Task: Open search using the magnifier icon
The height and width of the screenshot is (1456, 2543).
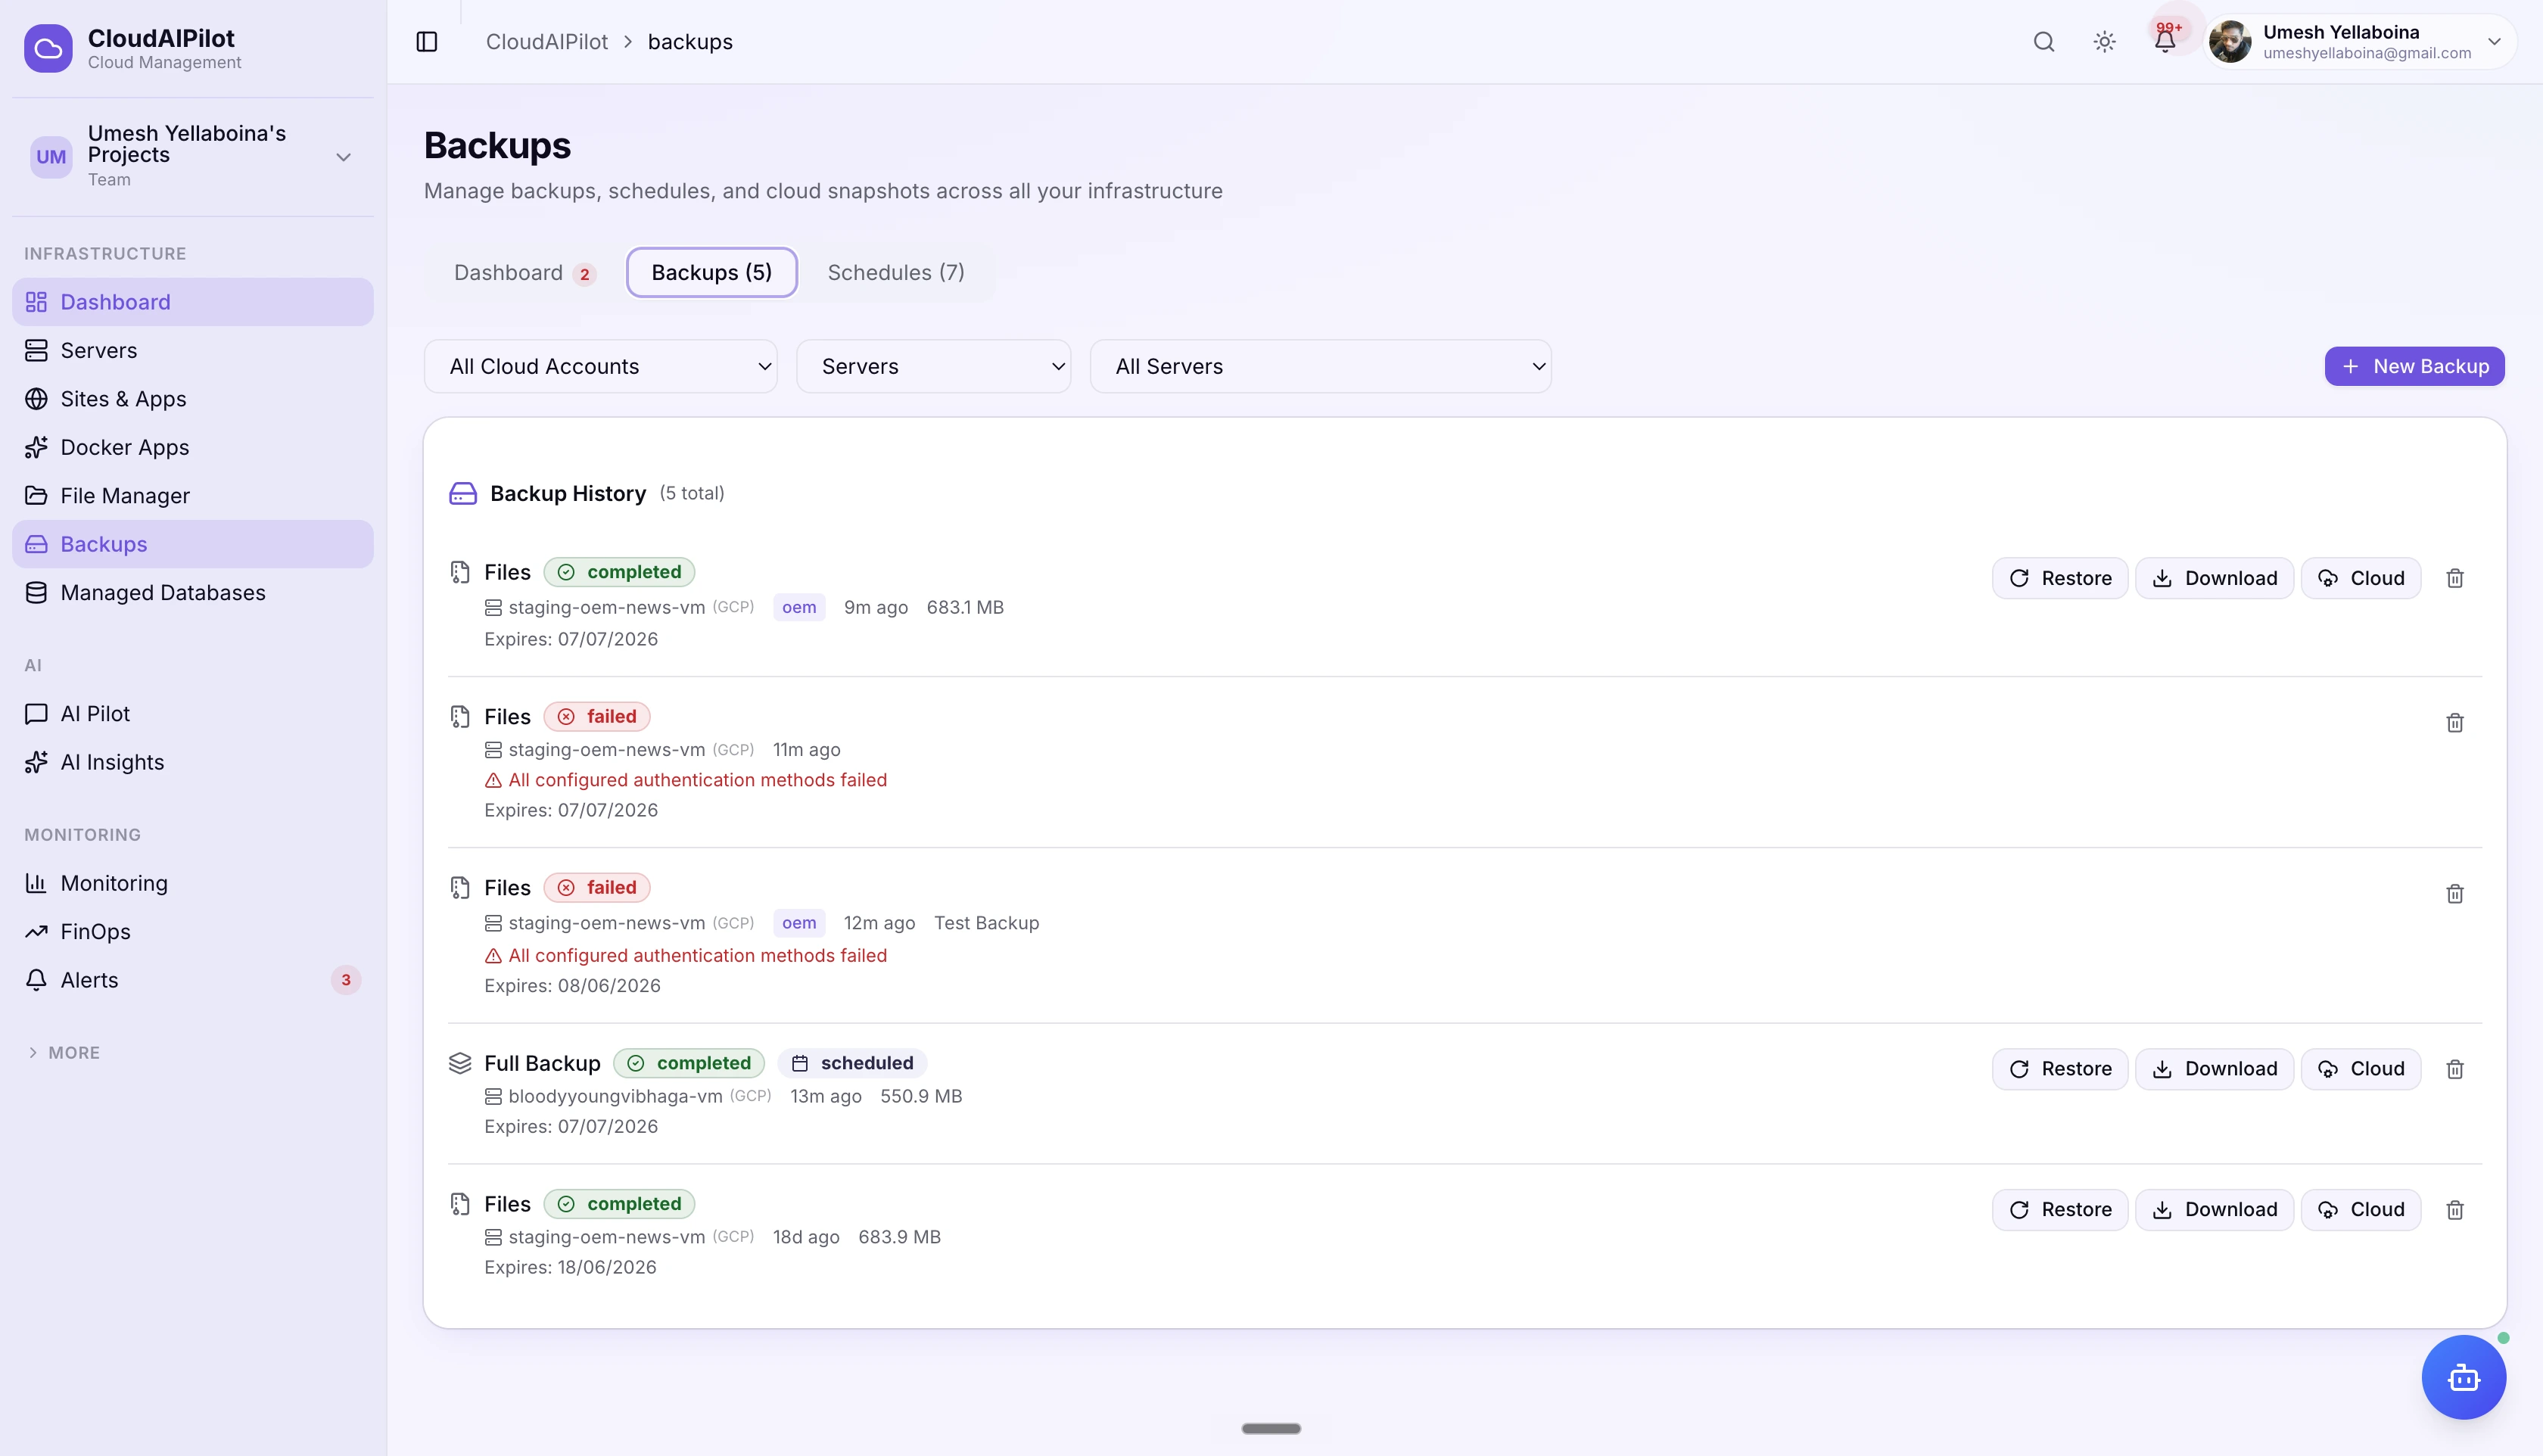Action: (x=2044, y=42)
